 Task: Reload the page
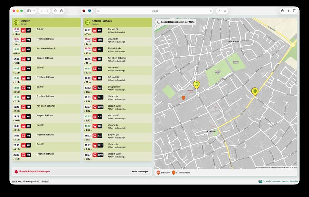click(x=211, y=11)
